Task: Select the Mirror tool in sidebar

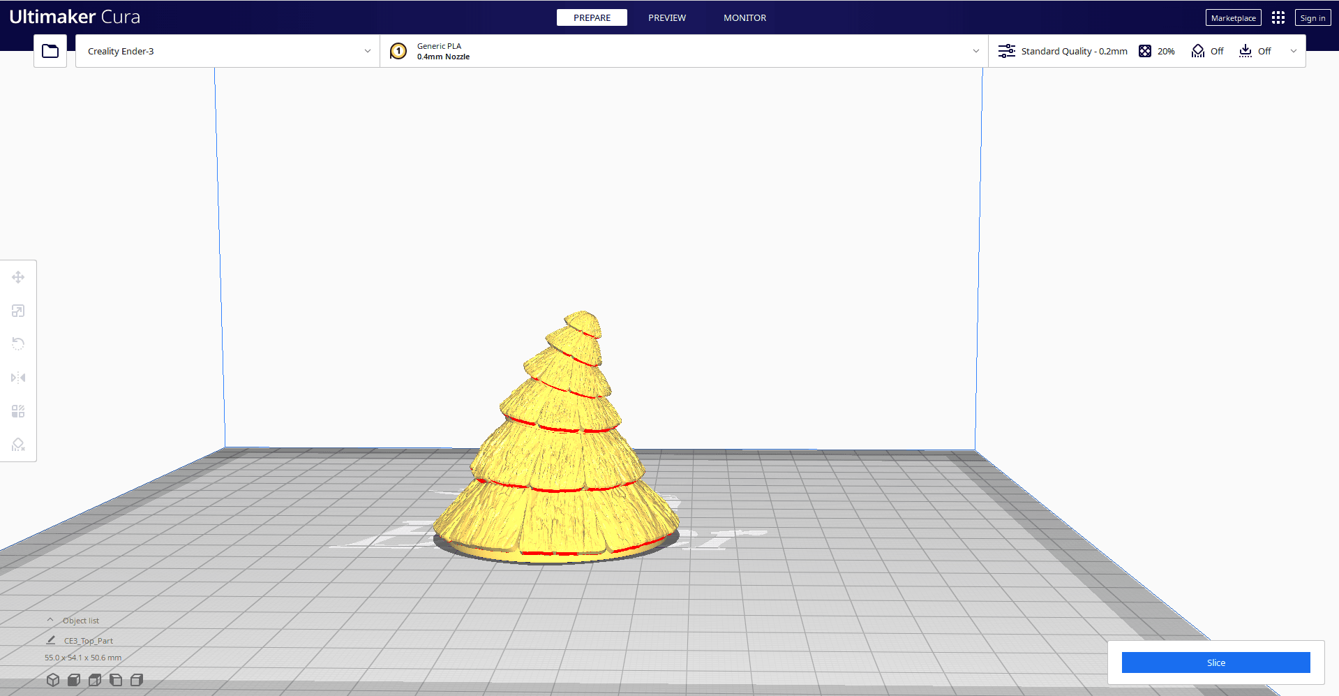Action: click(x=18, y=378)
